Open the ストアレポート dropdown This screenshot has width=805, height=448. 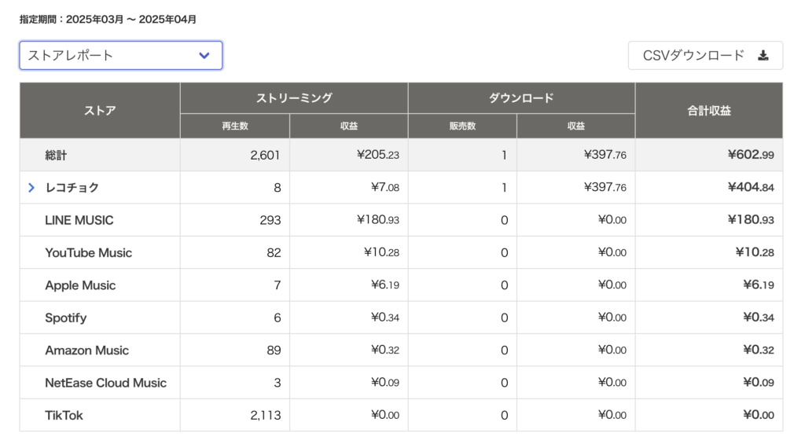coord(120,56)
